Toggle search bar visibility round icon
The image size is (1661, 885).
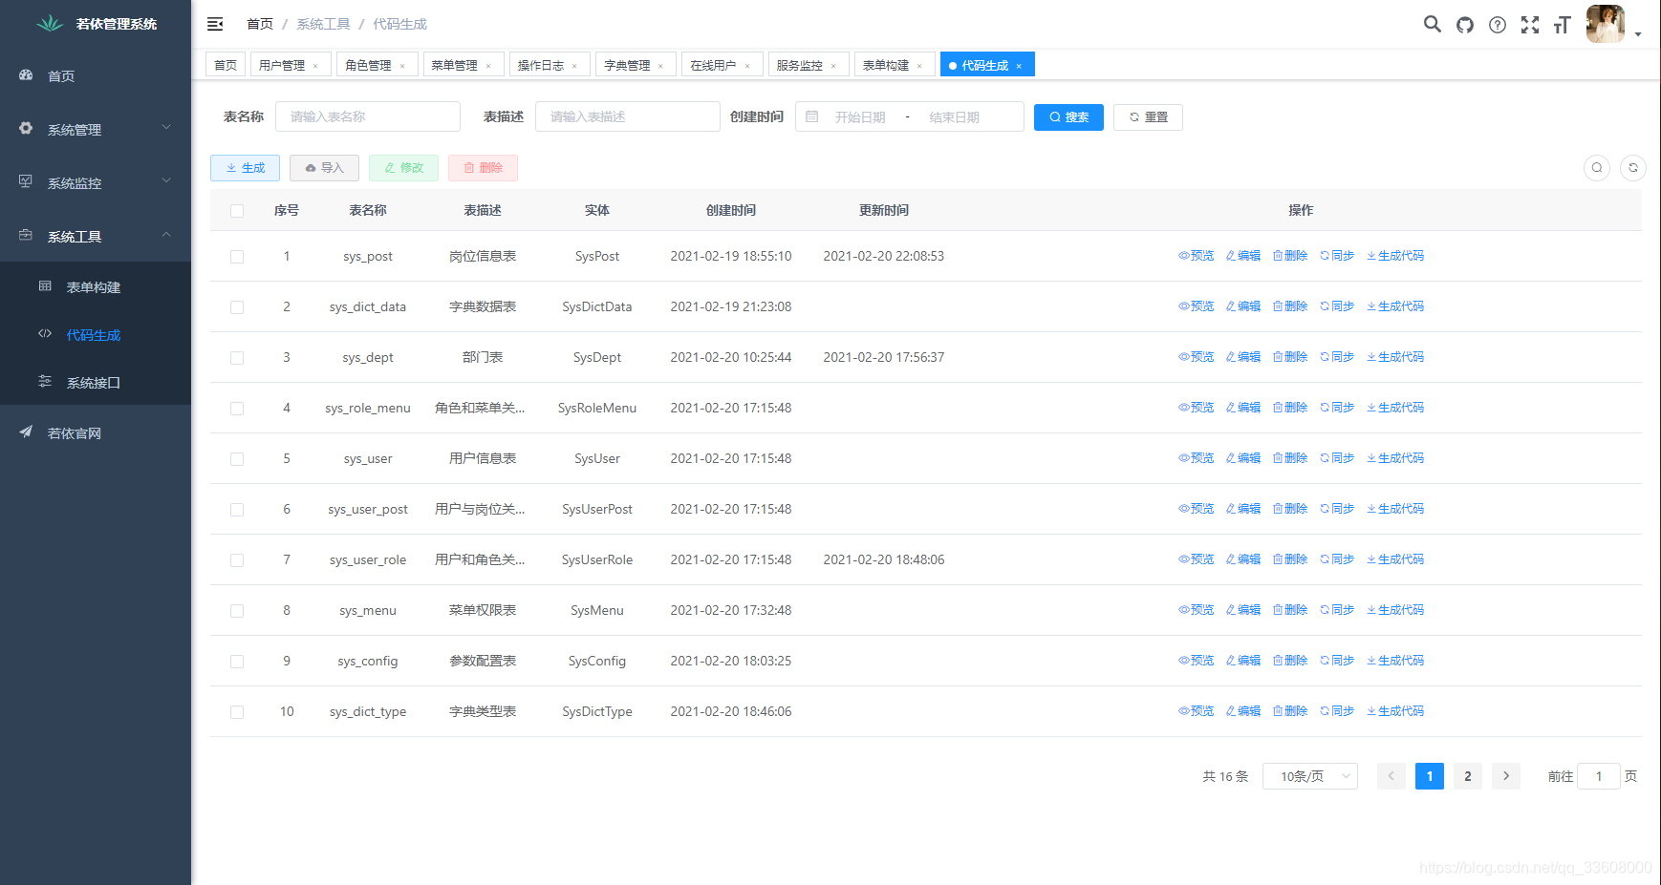coord(1597,168)
